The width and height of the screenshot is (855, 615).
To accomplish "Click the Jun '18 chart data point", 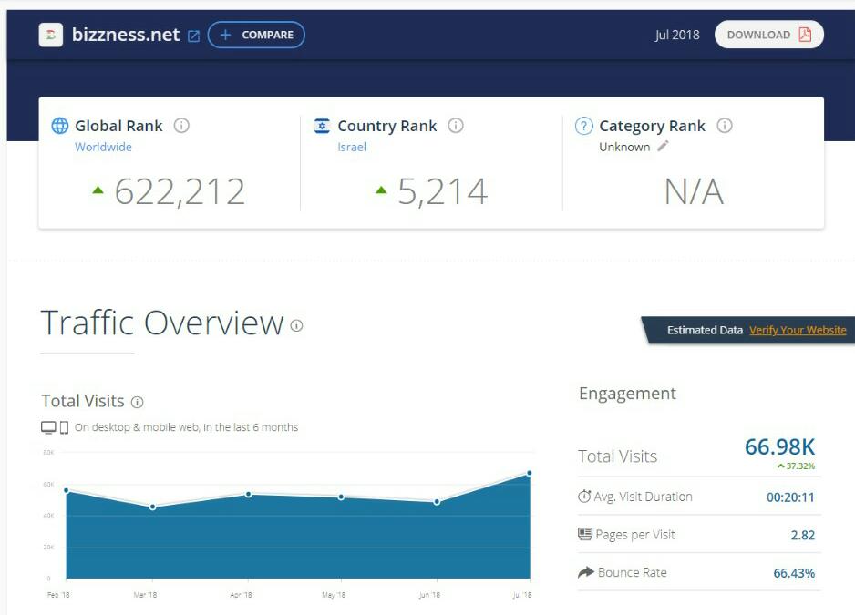I will point(437,501).
